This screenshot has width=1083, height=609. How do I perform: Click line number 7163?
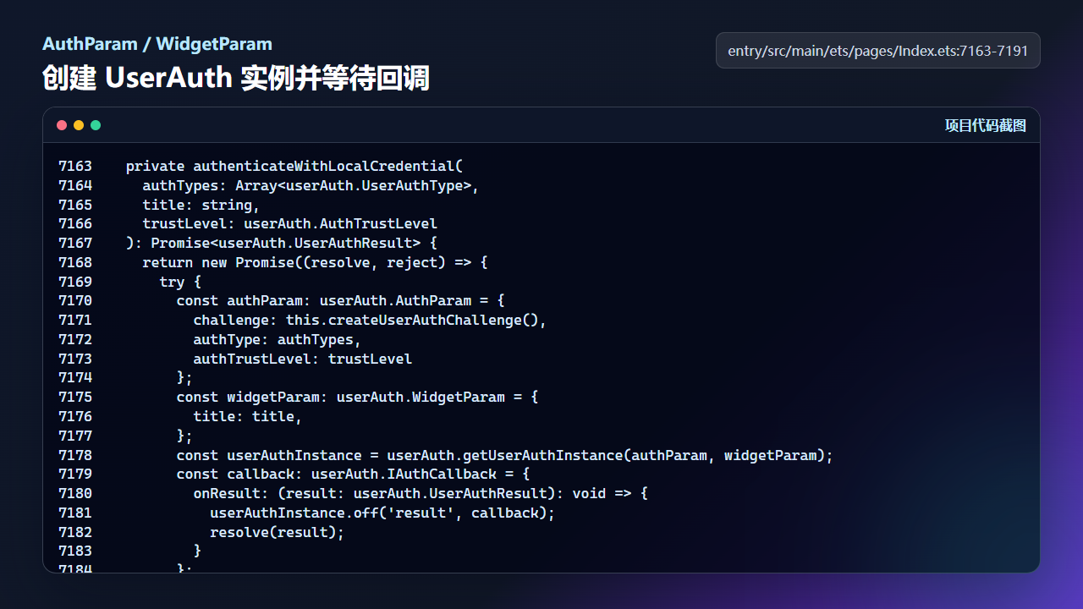75,166
